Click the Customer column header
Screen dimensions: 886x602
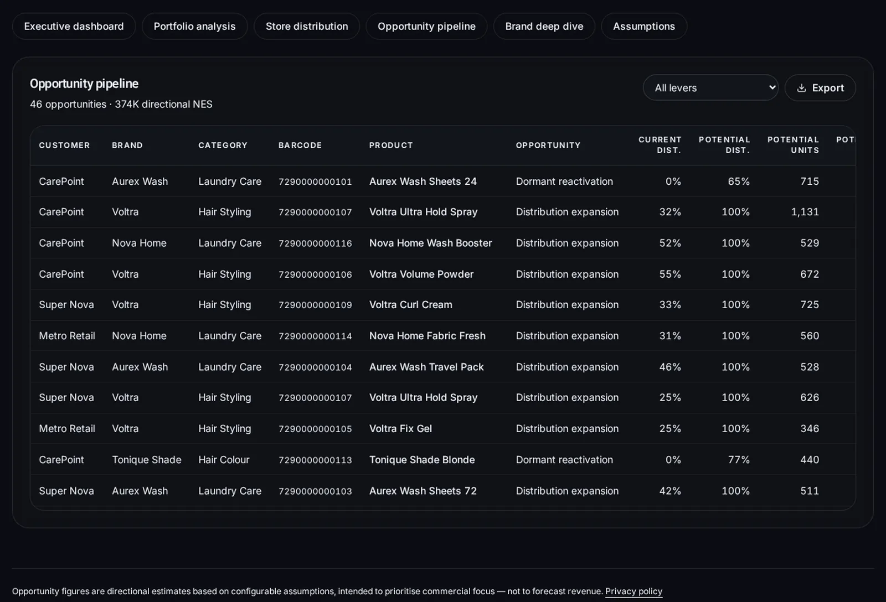pyautogui.click(x=64, y=145)
